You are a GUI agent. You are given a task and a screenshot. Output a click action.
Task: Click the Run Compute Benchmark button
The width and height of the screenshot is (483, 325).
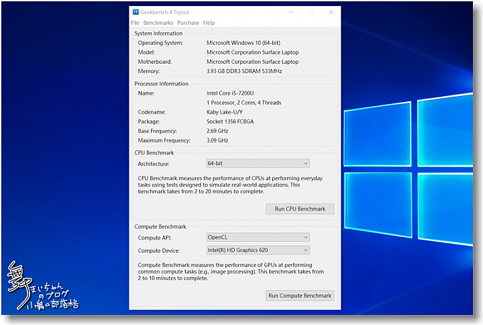[300, 295]
